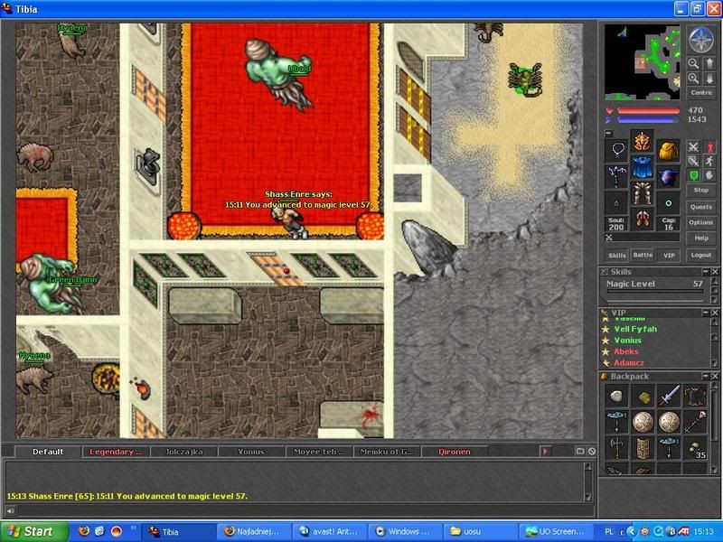Toggle chat volume speaker button

point(10,510)
